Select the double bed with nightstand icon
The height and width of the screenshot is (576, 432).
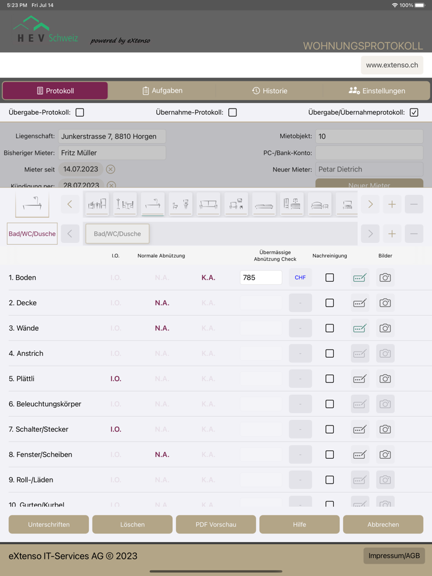pyautogui.click(x=320, y=204)
